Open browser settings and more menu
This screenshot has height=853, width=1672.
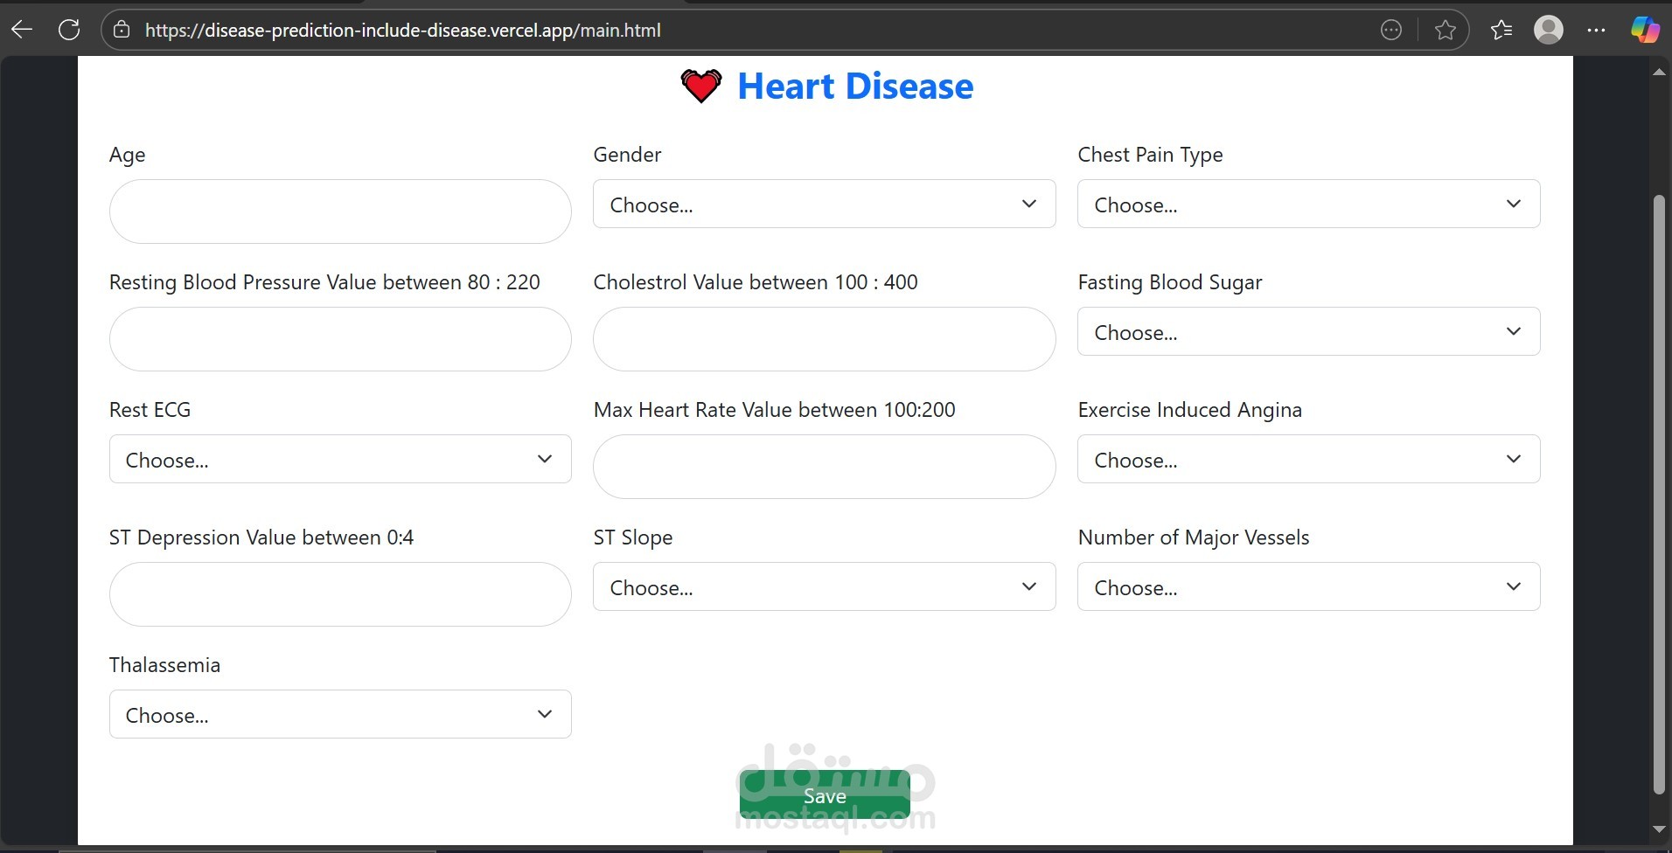(x=1596, y=31)
